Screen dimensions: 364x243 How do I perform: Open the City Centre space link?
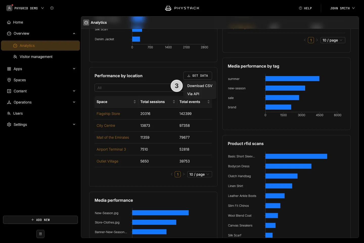(x=106, y=126)
